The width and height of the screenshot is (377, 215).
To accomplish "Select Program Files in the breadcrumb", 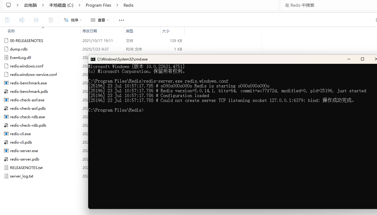I will [x=98, y=5].
